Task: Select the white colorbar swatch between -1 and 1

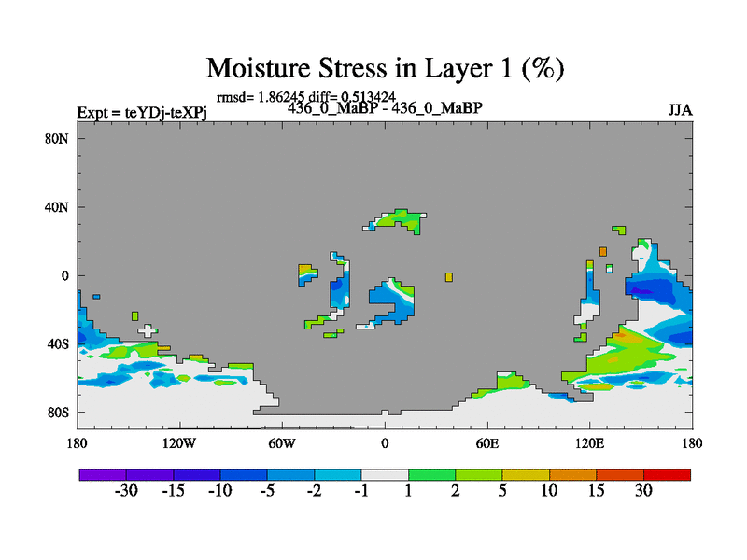Action: click(x=385, y=475)
